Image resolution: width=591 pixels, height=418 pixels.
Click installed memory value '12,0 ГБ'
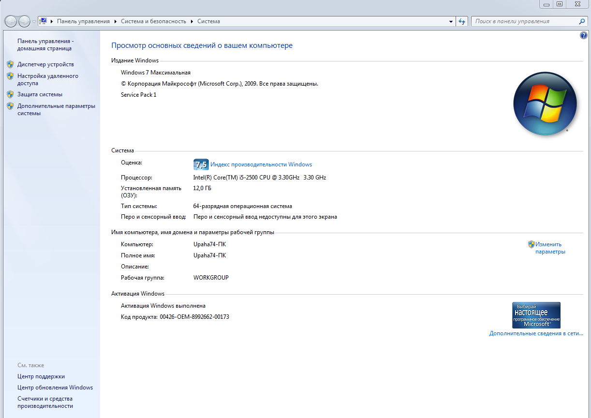click(x=202, y=188)
